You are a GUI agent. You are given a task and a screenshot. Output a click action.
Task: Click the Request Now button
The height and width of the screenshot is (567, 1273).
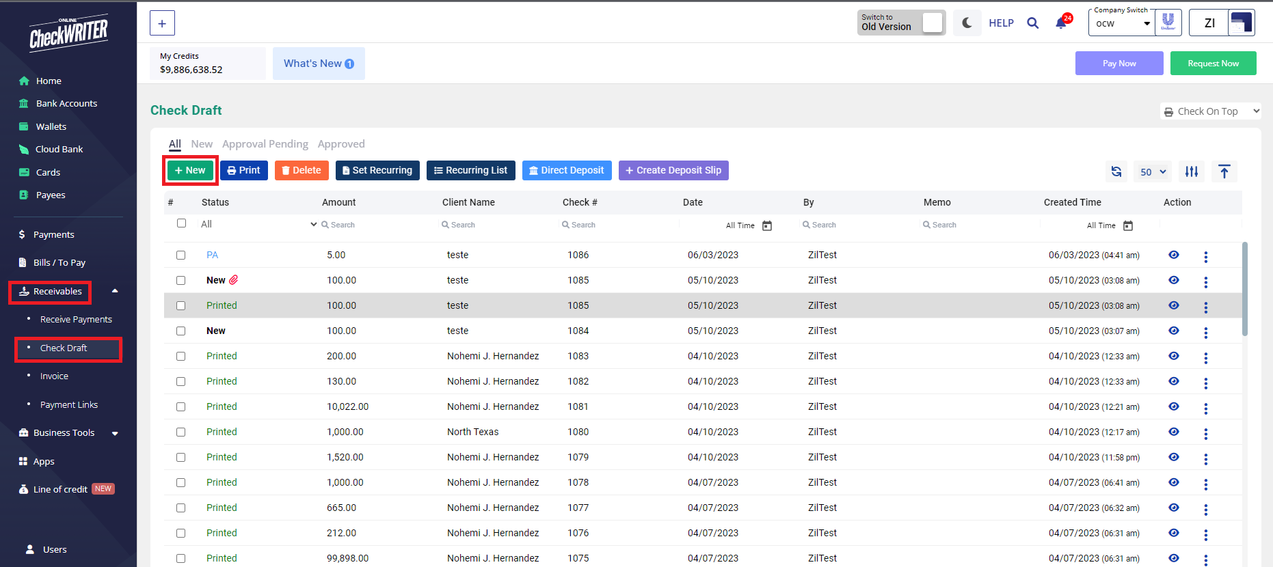[x=1214, y=64]
